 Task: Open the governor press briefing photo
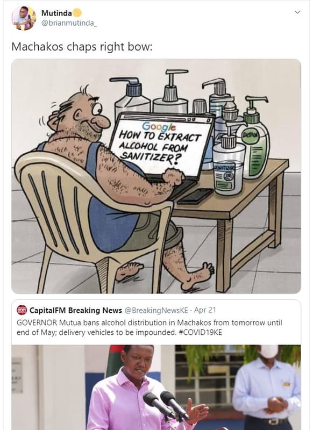tap(156, 387)
